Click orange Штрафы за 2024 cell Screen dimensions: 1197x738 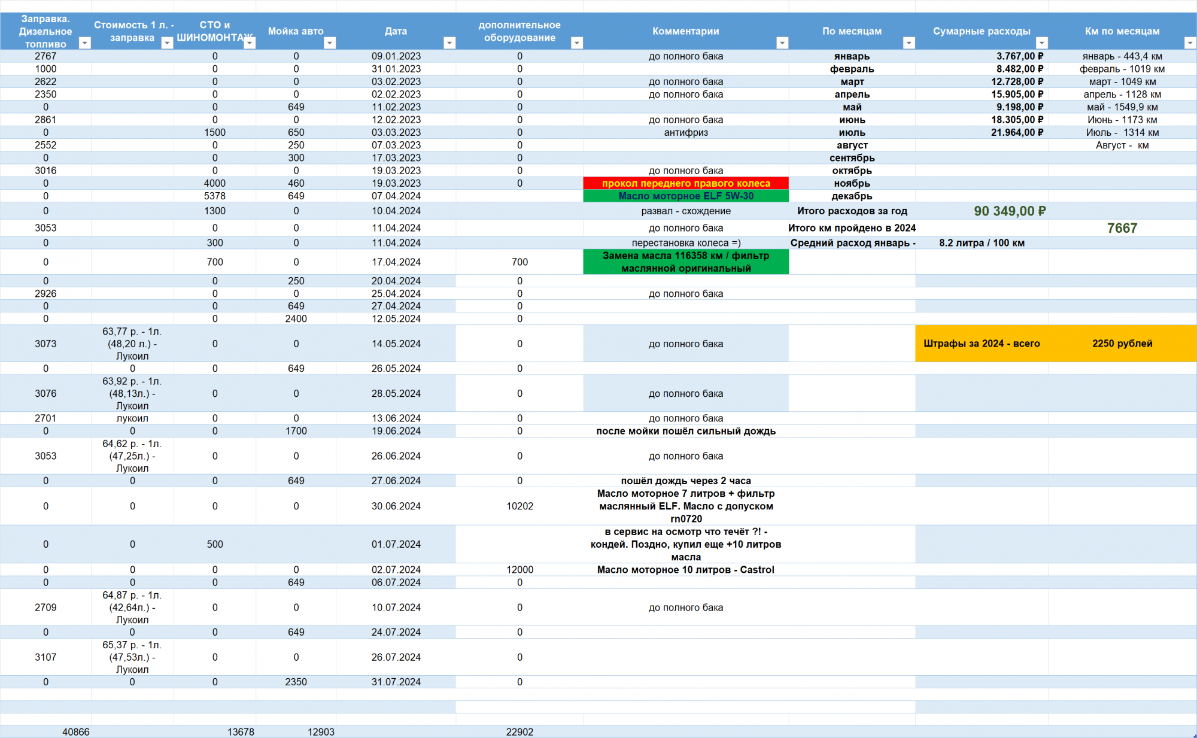pyautogui.click(x=982, y=344)
